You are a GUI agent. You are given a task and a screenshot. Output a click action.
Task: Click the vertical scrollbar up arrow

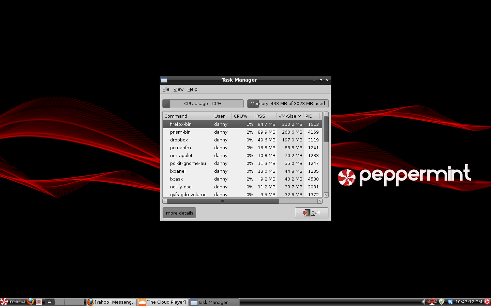click(326, 114)
